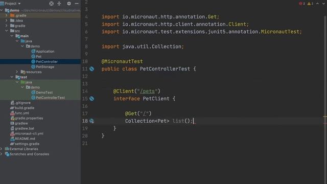327x184 pixels.
Task: Collapse the test folder
Action: pyautogui.click(x=12, y=77)
